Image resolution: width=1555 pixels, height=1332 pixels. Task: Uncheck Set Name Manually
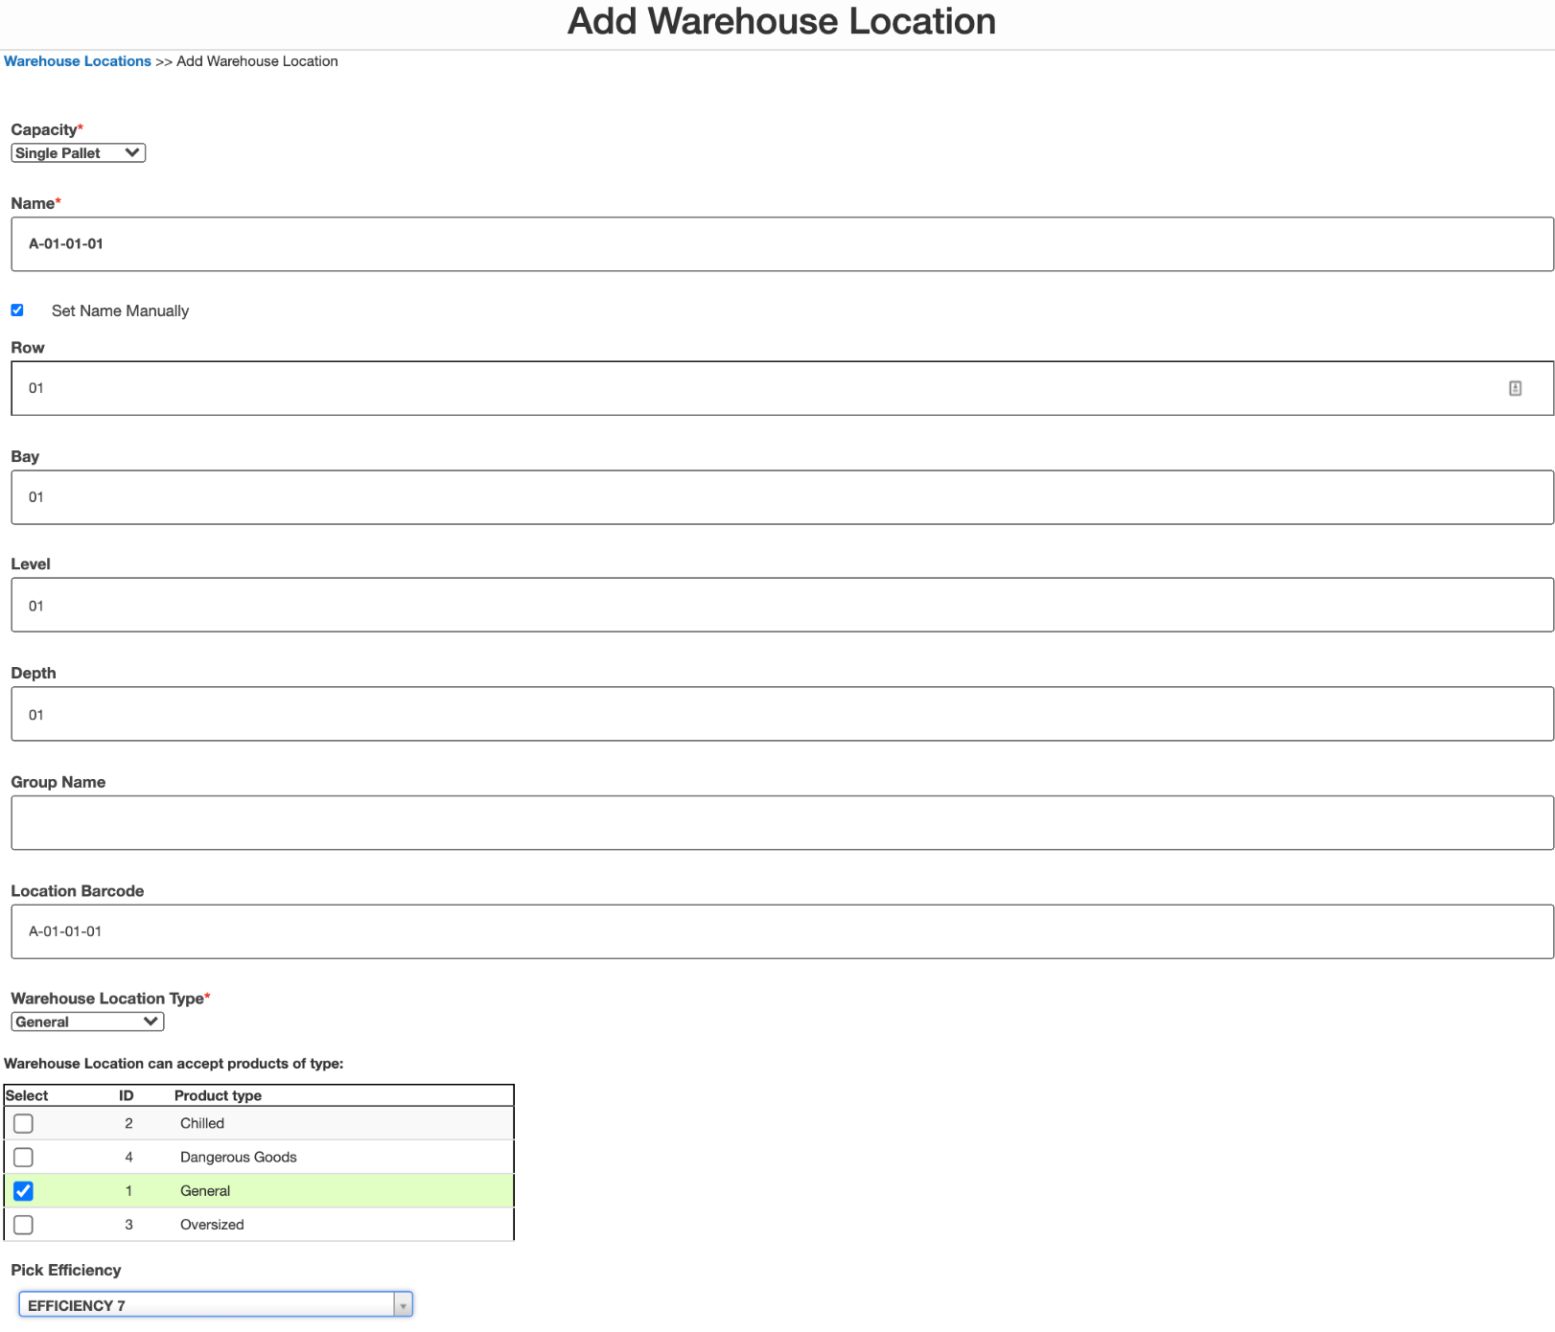[16, 310]
